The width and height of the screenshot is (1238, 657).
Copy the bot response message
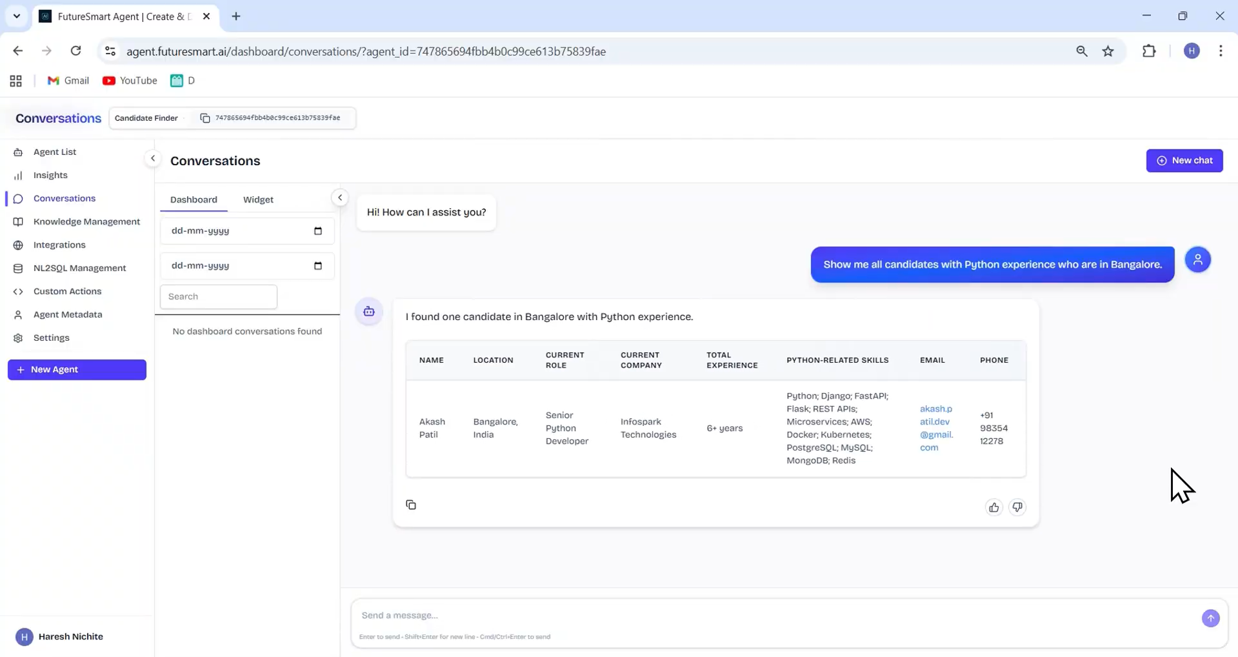pos(411,505)
